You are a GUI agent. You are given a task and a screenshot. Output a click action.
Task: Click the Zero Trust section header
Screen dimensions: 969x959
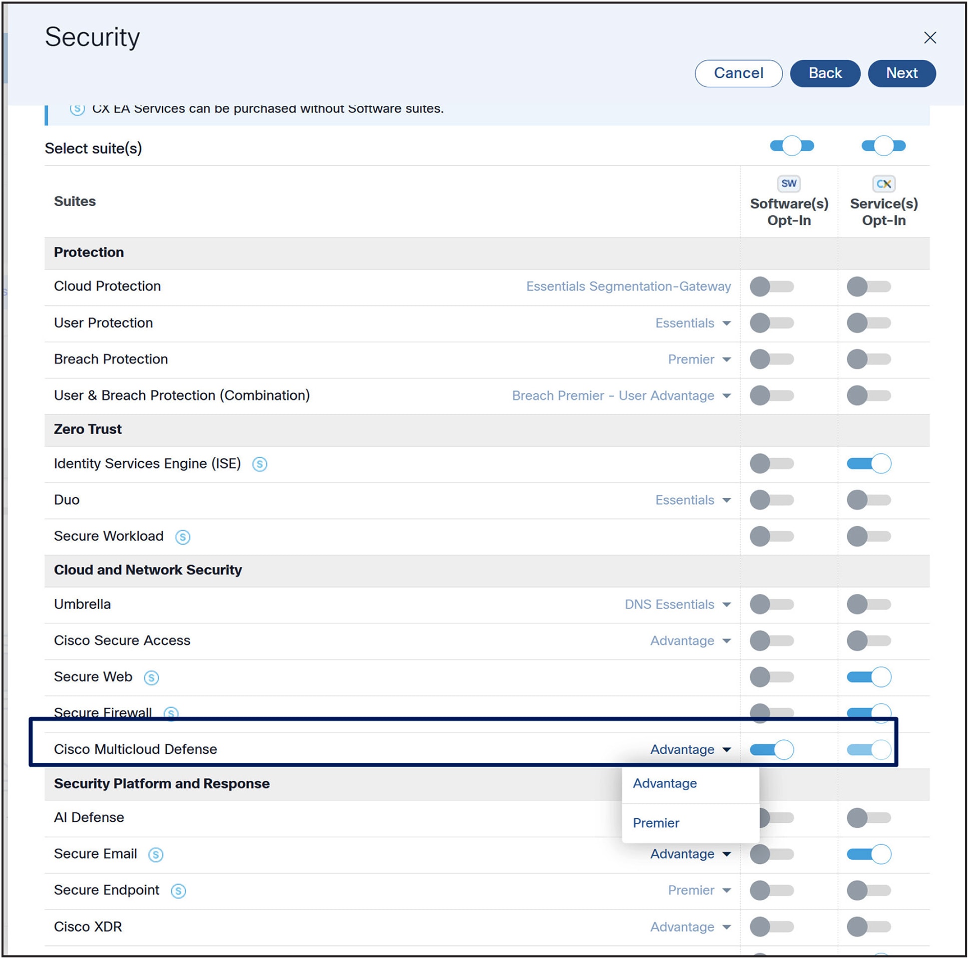88,429
